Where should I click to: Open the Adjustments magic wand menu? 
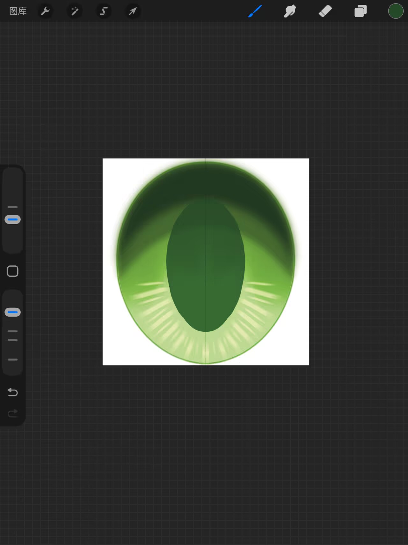[74, 11]
